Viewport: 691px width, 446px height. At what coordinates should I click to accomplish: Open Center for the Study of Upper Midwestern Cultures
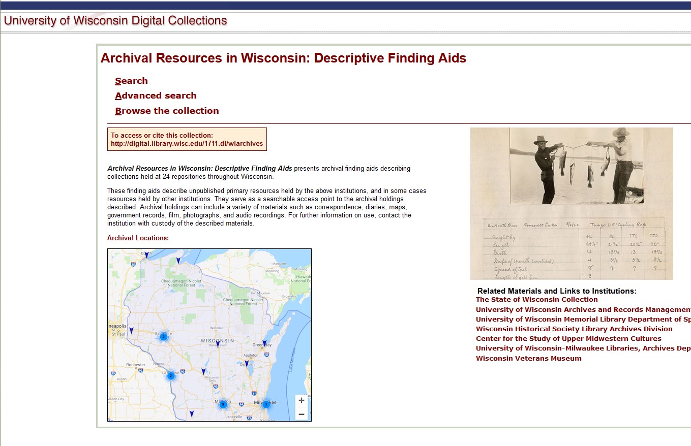tap(568, 338)
